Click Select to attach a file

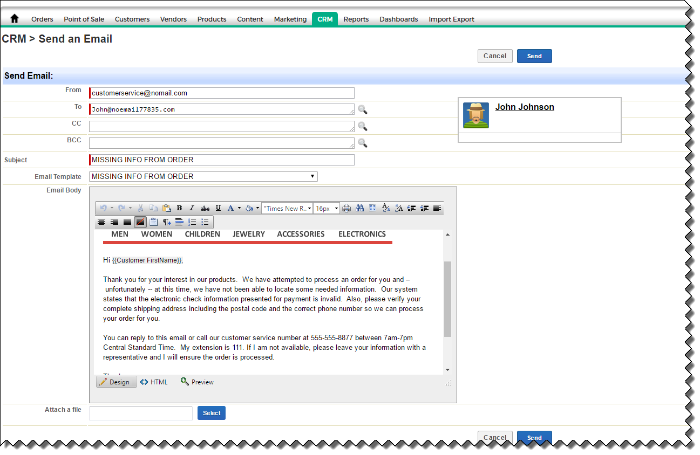tap(212, 413)
